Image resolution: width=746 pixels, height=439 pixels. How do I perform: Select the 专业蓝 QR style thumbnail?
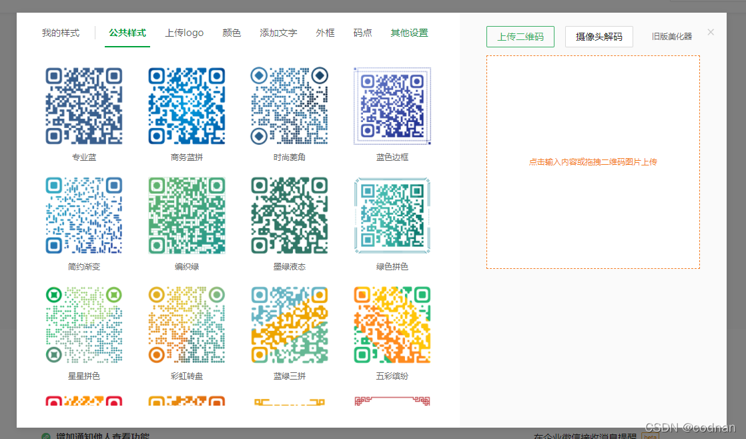pyautogui.click(x=83, y=105)
